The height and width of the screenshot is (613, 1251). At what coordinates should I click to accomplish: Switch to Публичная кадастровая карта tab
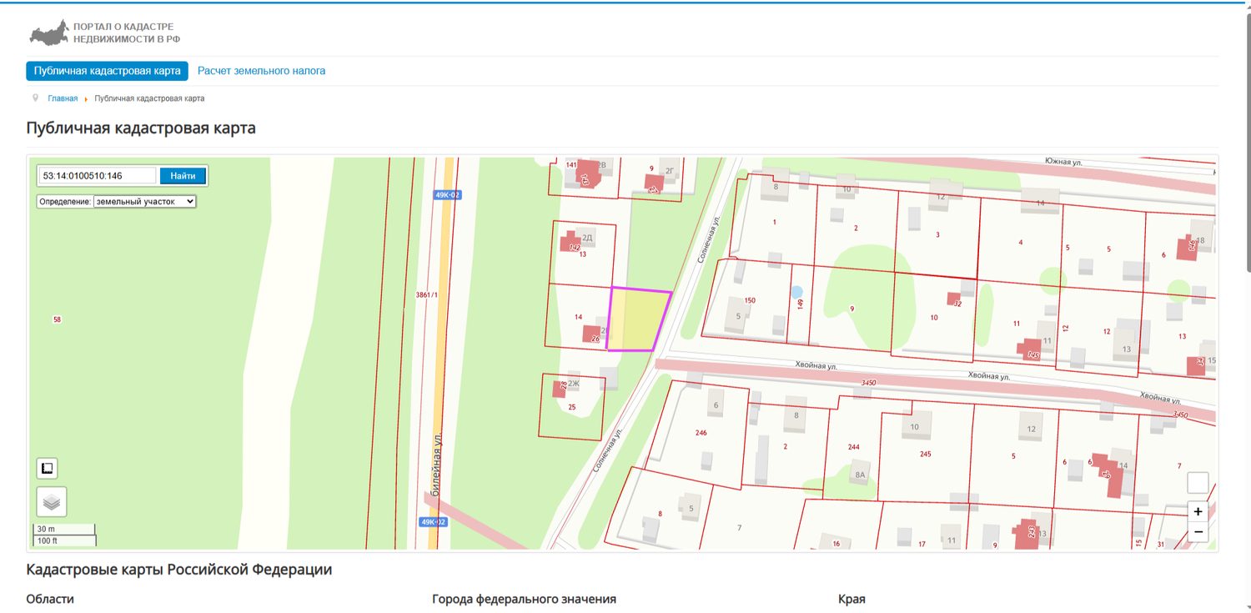107,71
